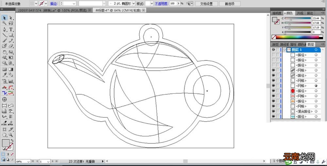Switch to the 描边 panel tab
Screen dimensions: 327x166
click(x=310, y=13)
